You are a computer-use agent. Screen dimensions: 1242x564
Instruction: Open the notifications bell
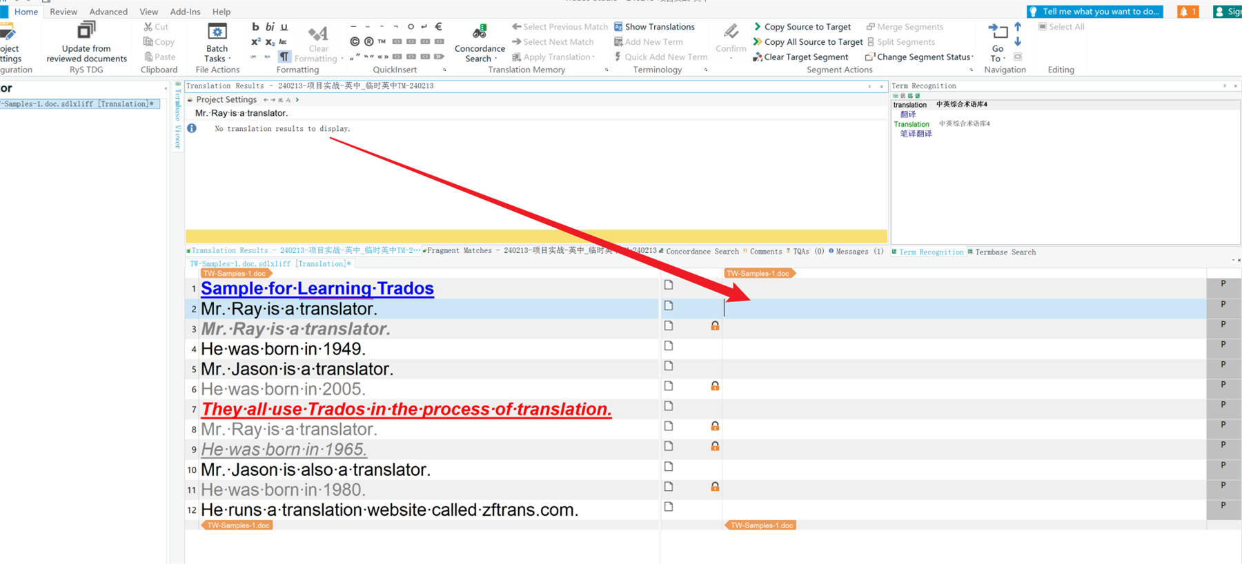1187,12
